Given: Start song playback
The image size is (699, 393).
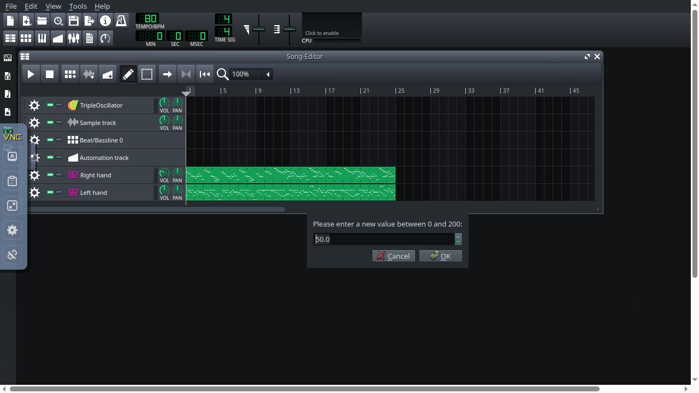Looking at the screenshot, I should pos(31,74).
